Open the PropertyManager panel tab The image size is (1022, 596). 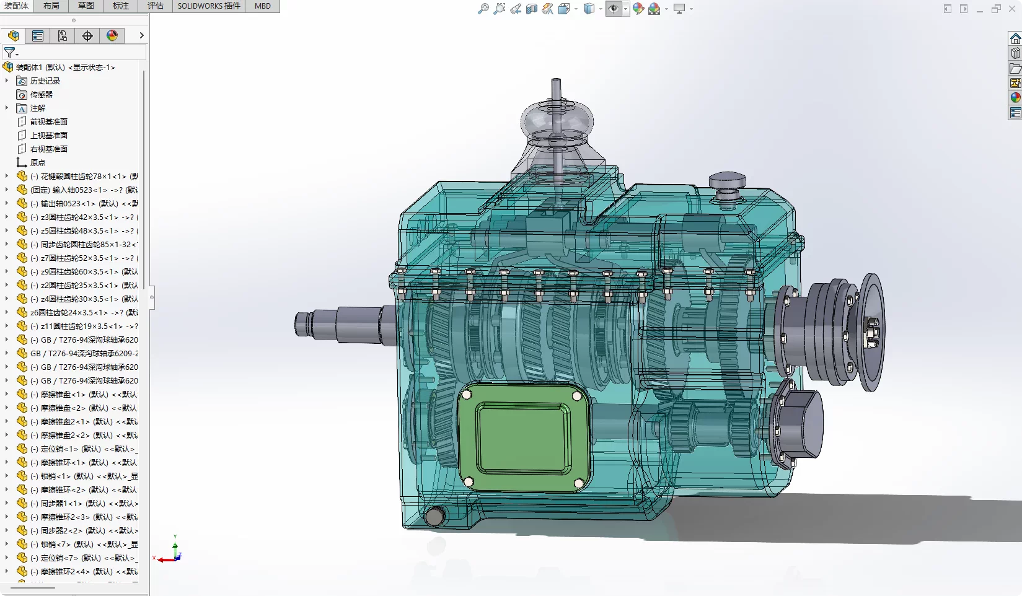tap(38, 36)
